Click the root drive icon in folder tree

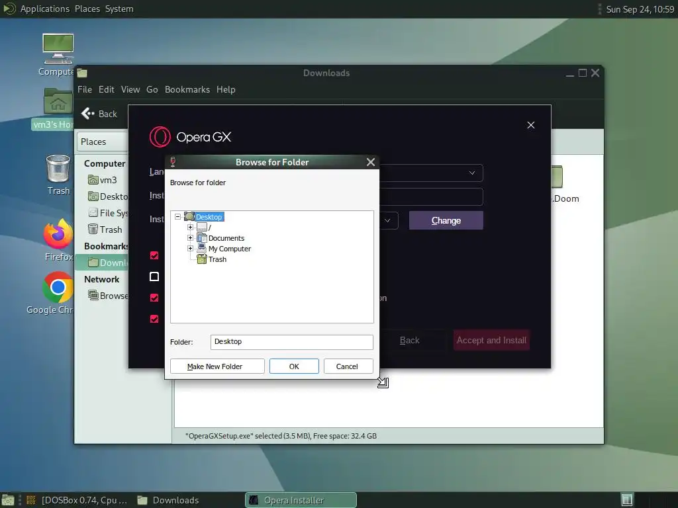coord(201,228)
